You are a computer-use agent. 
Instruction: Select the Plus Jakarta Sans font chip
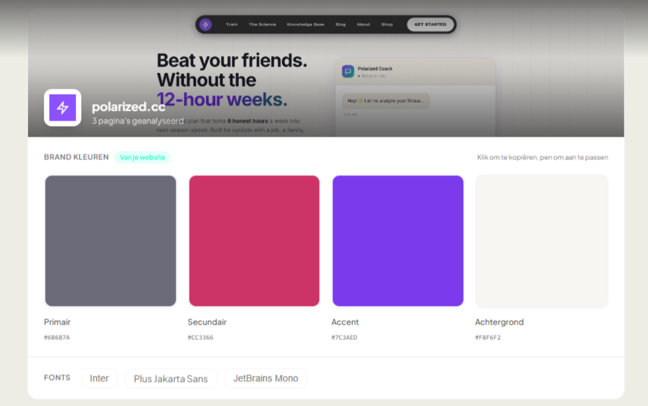pos(171,378)
